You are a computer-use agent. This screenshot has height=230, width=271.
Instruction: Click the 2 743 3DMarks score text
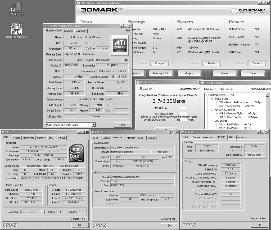pyautogui.click(x=169, y=101)
